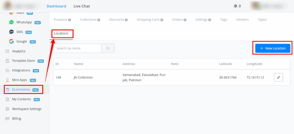294x134 pixels.
Task: Click the pencil edit icon for JH Collection
Action: [278, 77]
